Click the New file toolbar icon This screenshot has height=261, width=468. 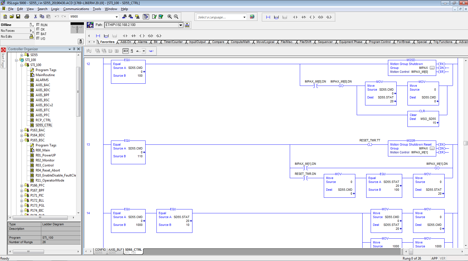click(5, 17)
